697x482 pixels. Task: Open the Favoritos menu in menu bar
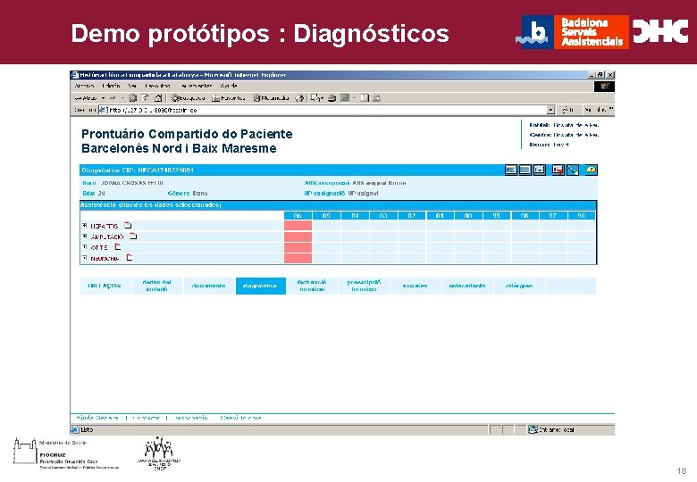(157, 86)
